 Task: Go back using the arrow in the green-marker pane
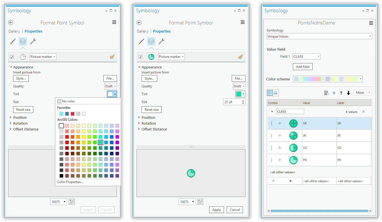point(139,23)
